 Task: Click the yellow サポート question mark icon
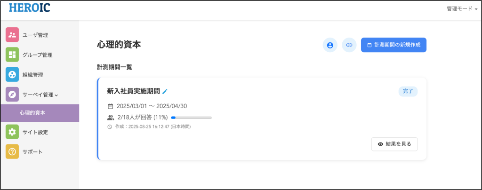pyautogui.click(x=12, y=151)
